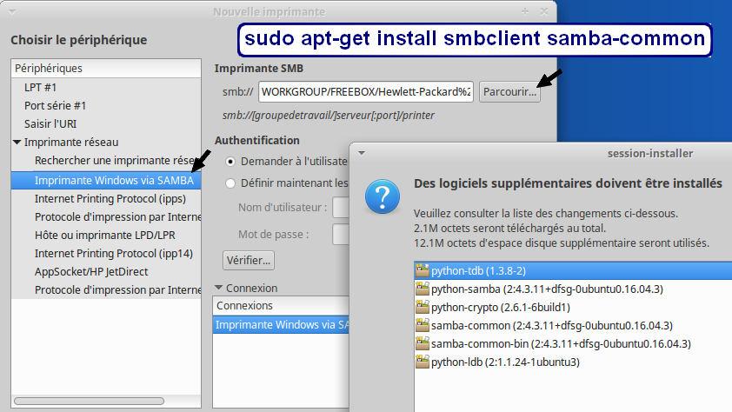Viewport: 732px width, 412px height.
Task: Select 'LPT #1' in the device list
Action: coord(41,87)
